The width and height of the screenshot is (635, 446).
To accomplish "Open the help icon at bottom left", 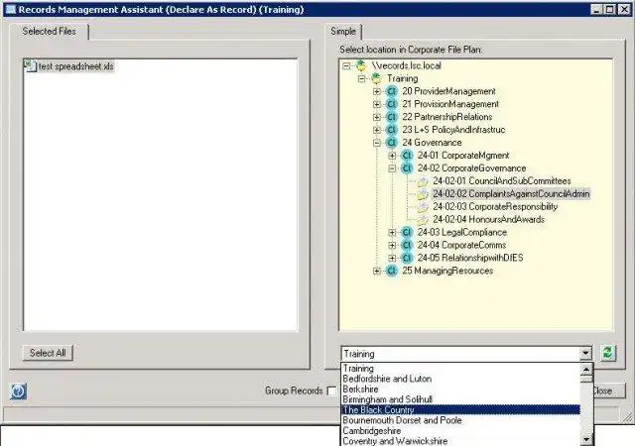I will coord(18,391).
